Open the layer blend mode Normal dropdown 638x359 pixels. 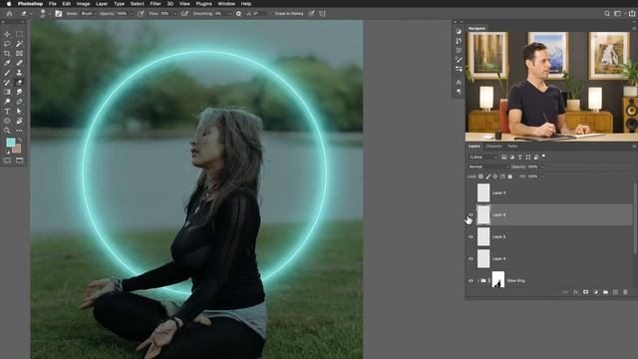coord(488,167)
